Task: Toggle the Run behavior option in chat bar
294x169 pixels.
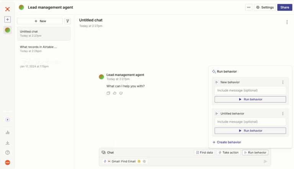Action: click(255, 153)
